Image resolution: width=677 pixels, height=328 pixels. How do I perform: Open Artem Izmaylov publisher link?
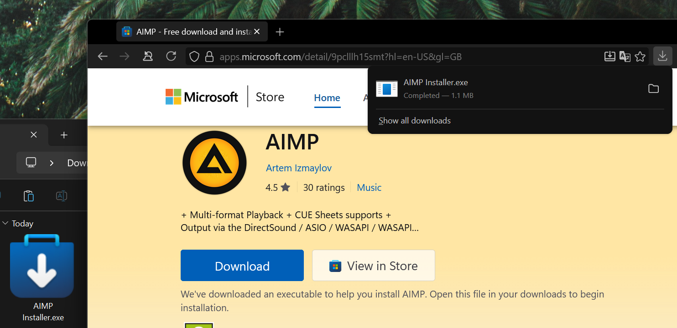point(299,168)
